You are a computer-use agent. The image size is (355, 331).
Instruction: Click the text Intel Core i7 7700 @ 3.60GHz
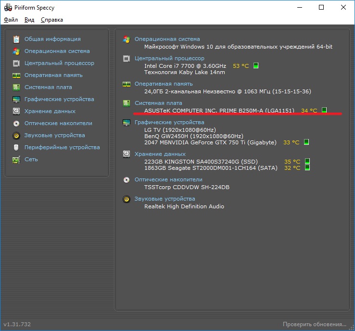[185, 66]
